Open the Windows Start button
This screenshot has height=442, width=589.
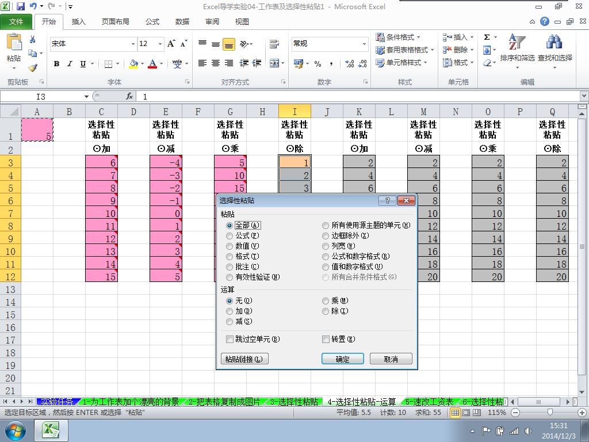pyautogui.click(x=16, y=431)
